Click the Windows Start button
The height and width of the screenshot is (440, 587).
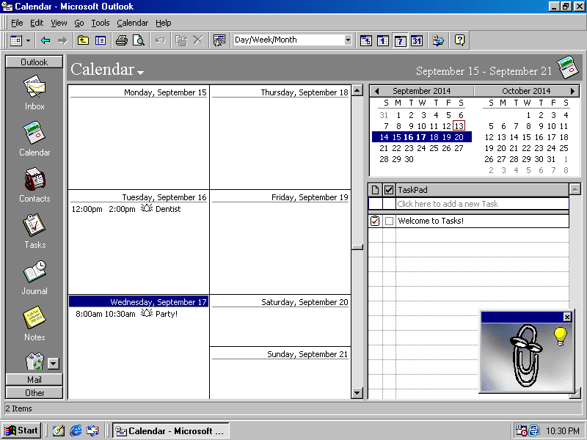21,430
